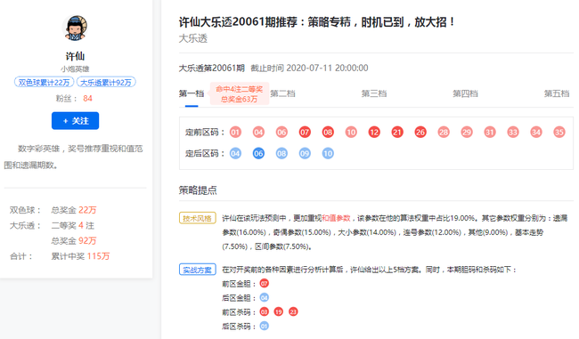
Task: Select the 大乐透累计92万 badge
Action: [106, 82]
